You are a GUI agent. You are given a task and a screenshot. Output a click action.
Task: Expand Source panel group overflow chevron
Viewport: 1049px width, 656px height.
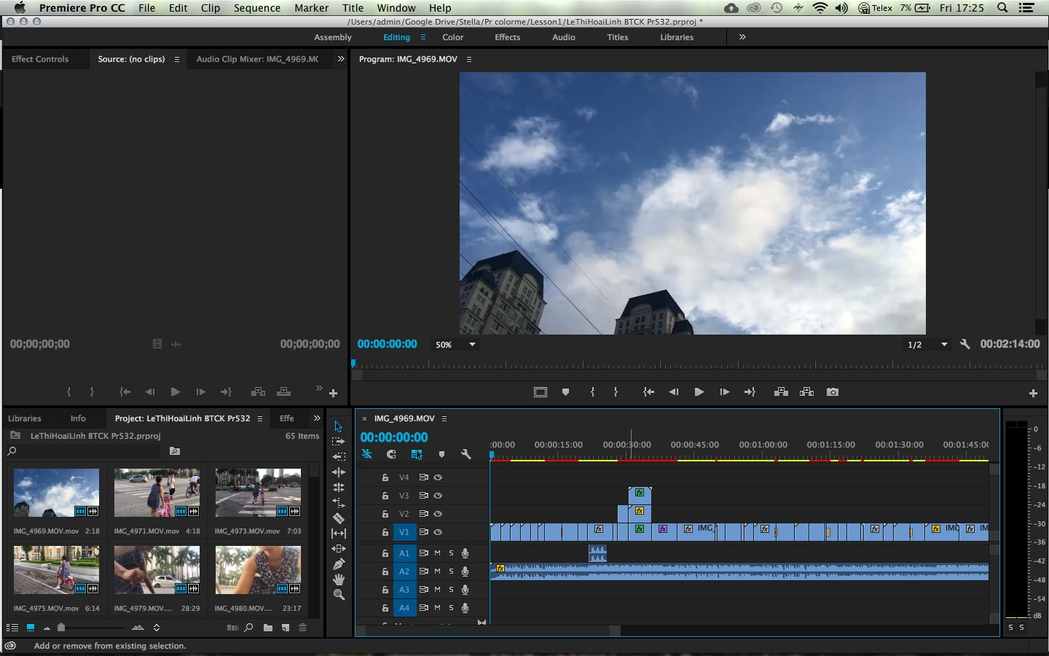point(340,59)
